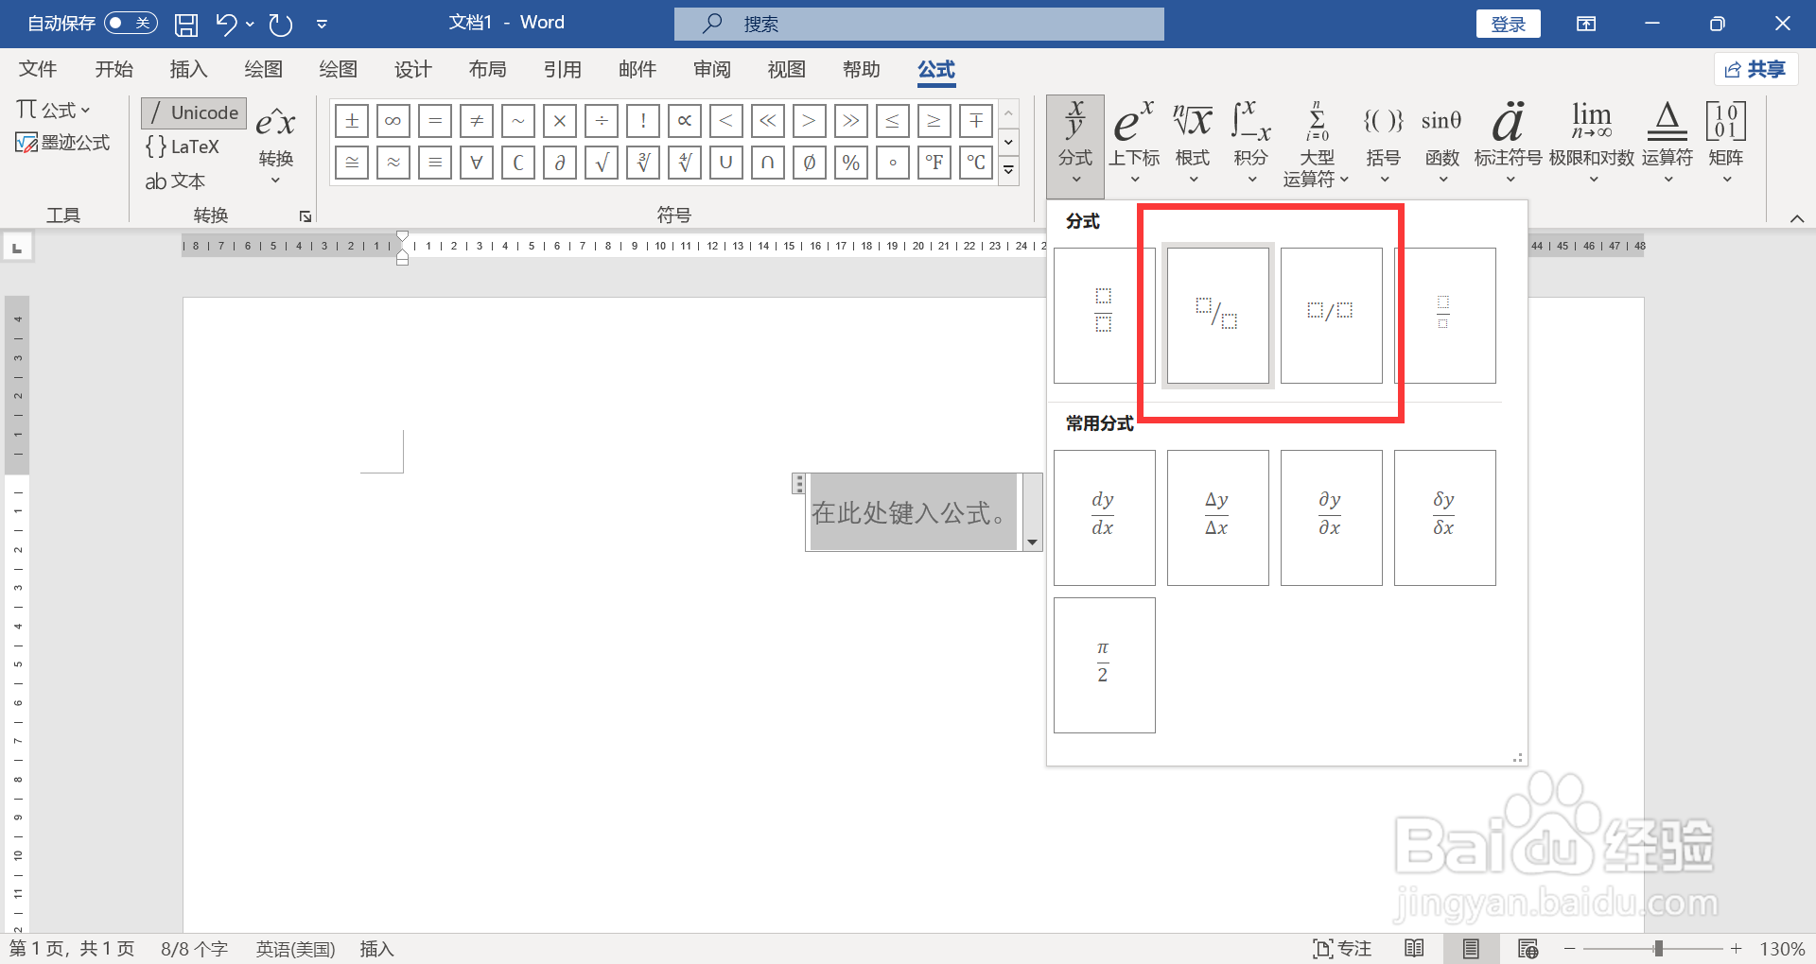This screenshot has width=1816, height=964.
Task: Switch to the 视图 tab
Action: click(787, 69)
